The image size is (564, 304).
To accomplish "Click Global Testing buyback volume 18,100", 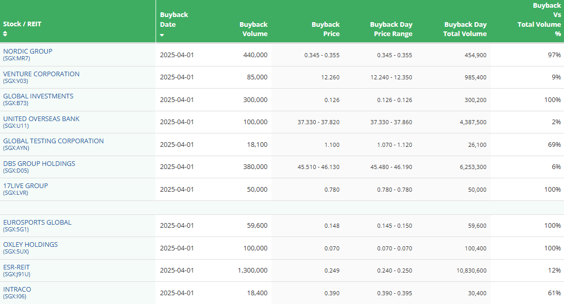I will coord(257,145).
